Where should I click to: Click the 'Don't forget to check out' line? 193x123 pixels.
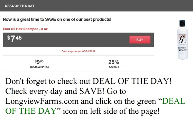click(x=88, y=81)
